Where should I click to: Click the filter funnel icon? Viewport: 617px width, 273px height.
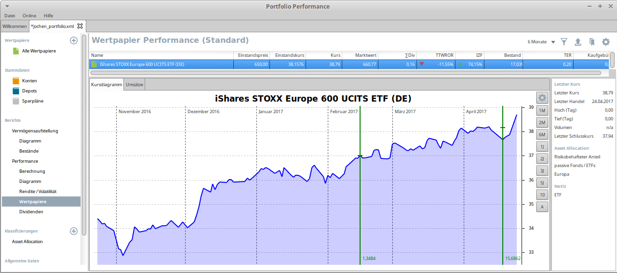point(564,42)
